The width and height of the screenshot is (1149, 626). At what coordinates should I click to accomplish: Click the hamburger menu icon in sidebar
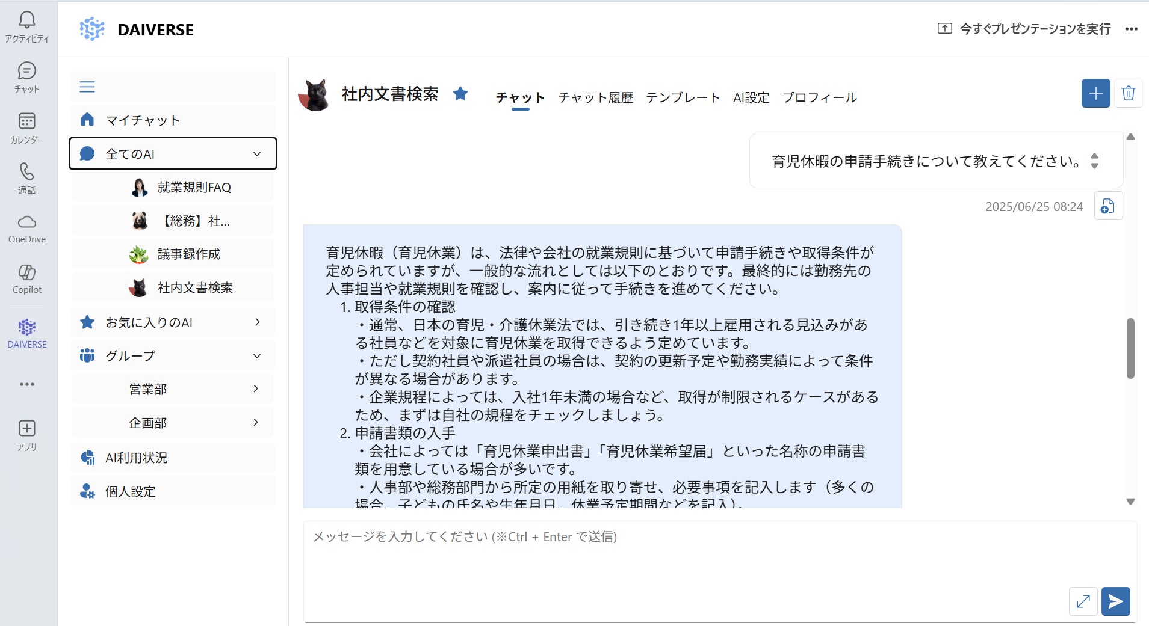pos(87,87)
